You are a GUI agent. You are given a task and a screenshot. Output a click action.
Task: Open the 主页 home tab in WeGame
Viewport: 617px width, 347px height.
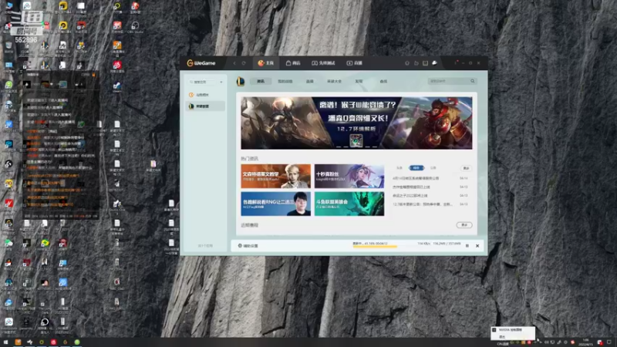coord(265,63)
